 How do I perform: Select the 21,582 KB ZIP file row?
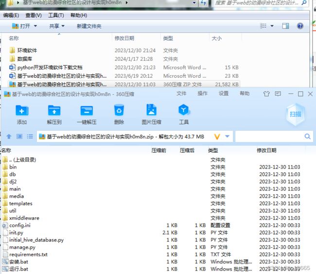coord(124,85)
